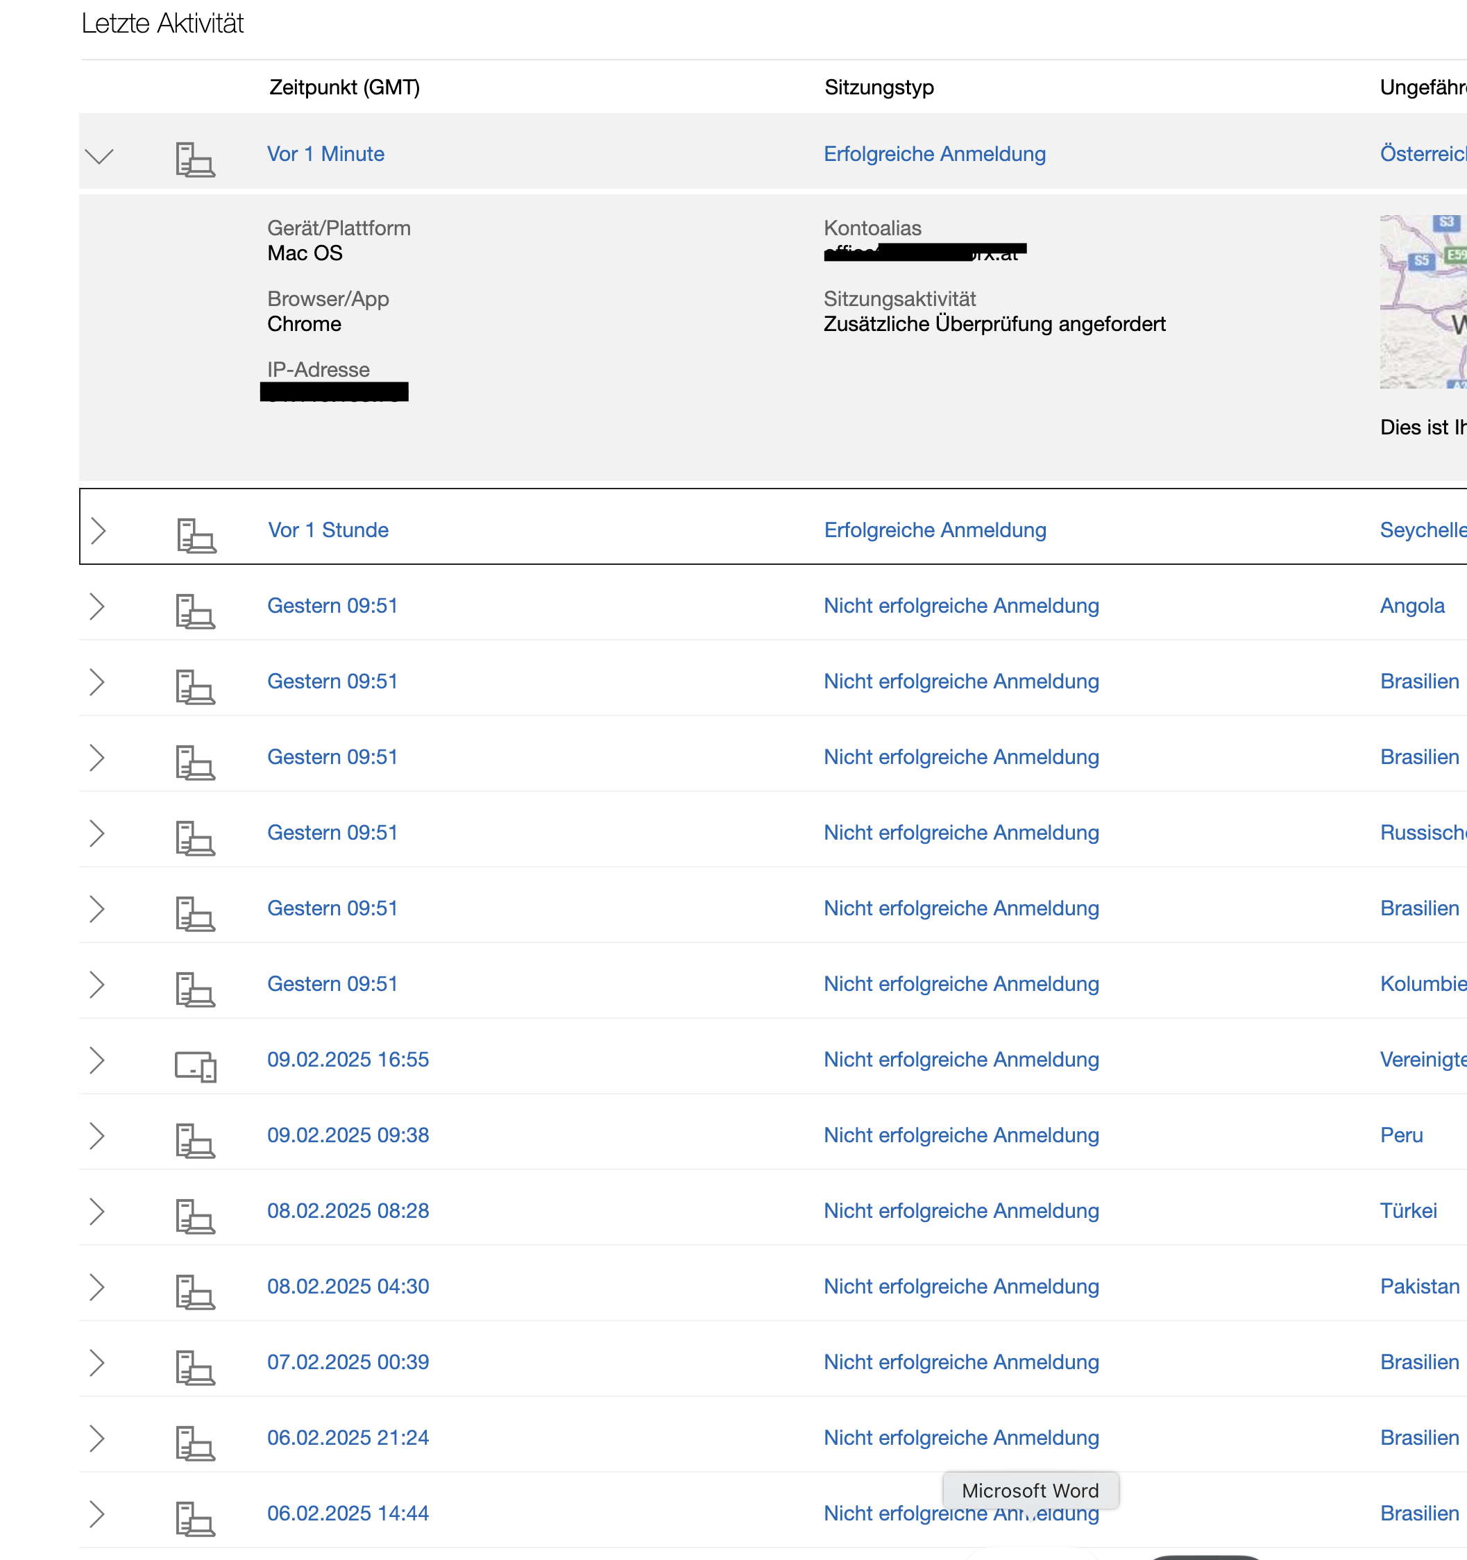This screenshot has width=1467, height=1560.
Task: Click computer icon for 06.02.2025 21:24
Action: pyautogui.click(x=195, y=1443)
